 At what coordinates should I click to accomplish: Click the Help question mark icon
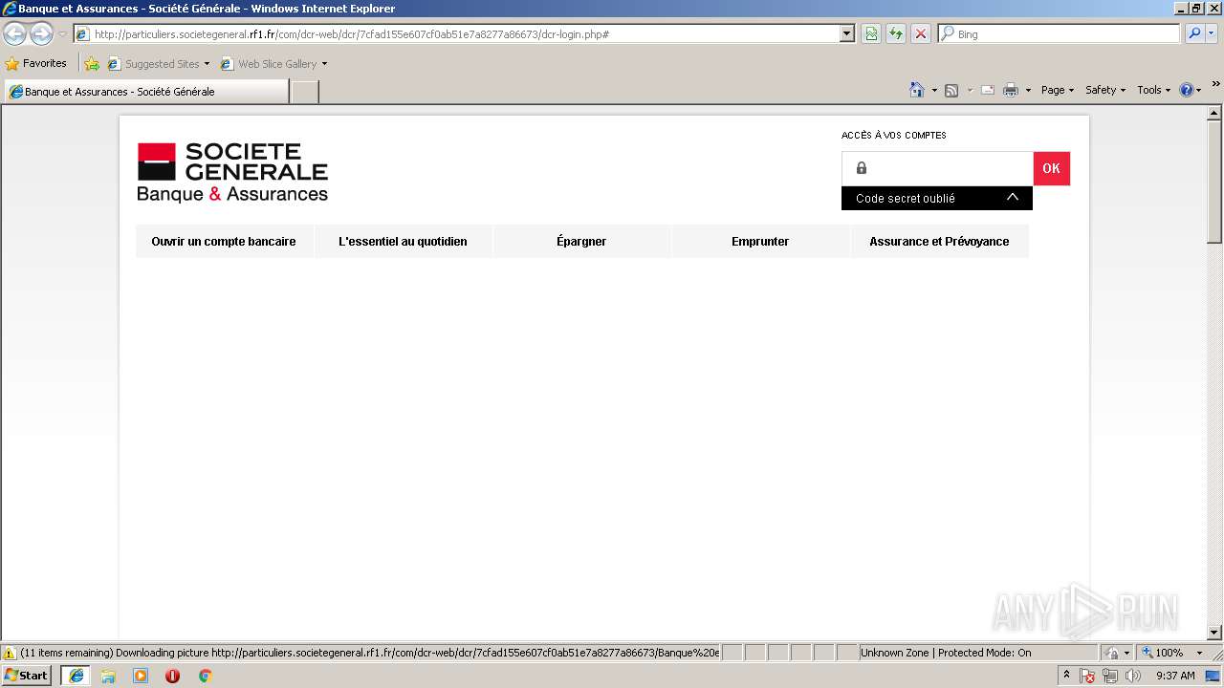click(1187, 90)
